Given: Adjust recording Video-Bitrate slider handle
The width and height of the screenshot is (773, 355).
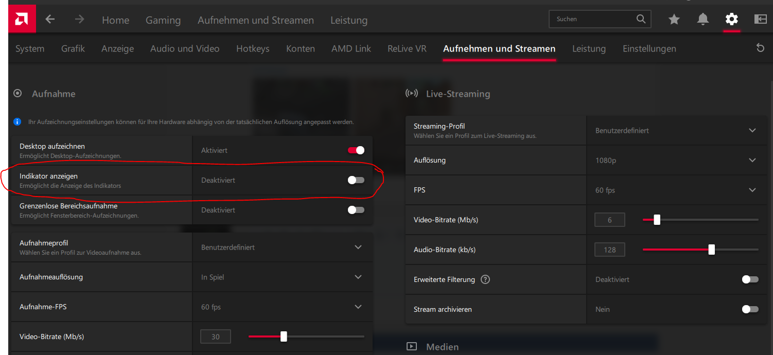Looking at the screenshot, I should (x=284, y=336).
